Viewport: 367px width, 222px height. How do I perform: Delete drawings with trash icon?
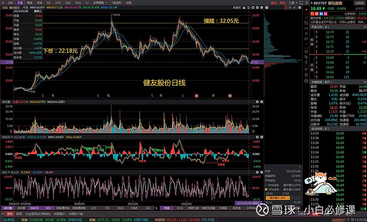point(306,75)
